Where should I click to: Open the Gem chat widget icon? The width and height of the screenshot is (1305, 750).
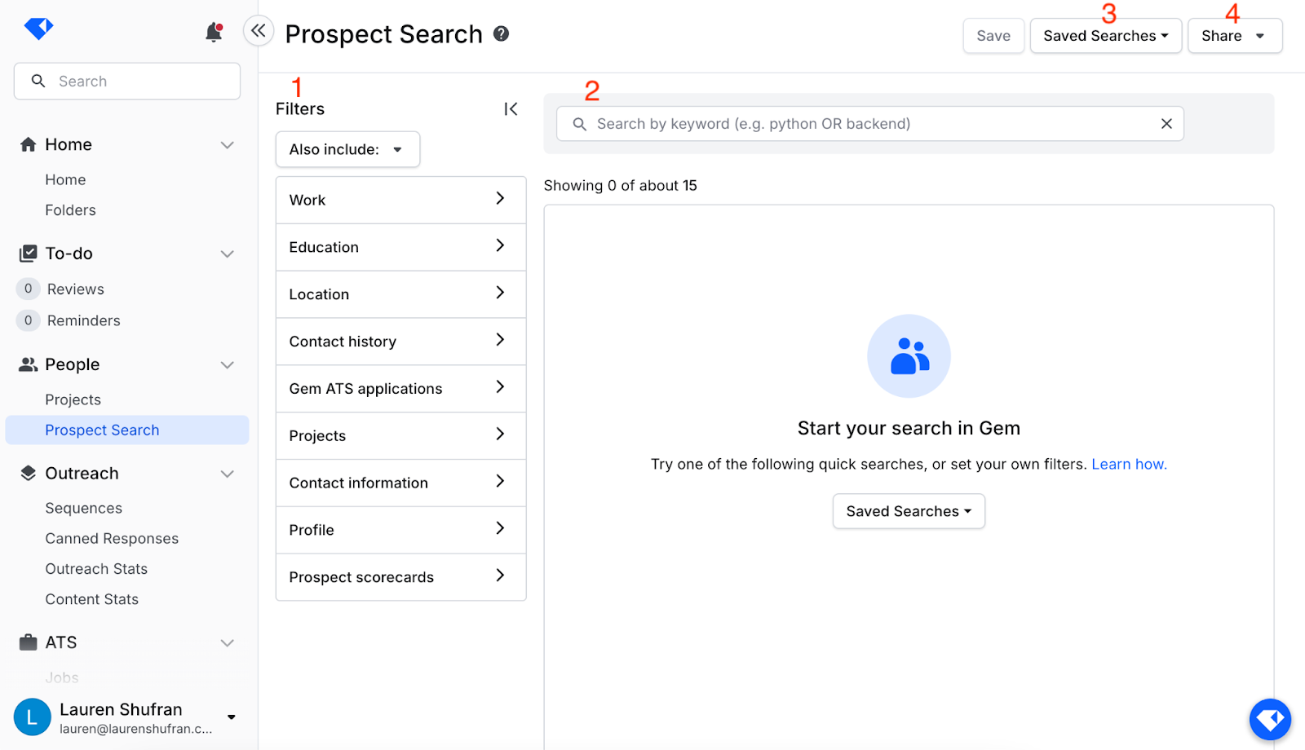(x=1270, y=719)
